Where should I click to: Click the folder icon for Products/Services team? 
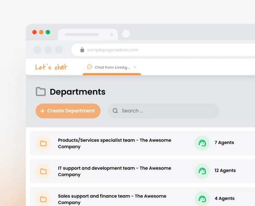click(43, 143)
